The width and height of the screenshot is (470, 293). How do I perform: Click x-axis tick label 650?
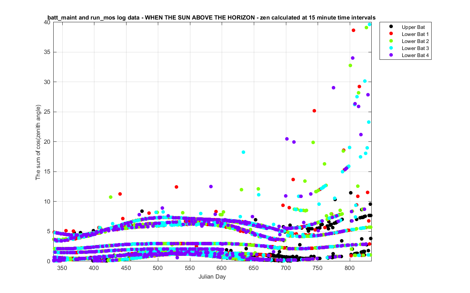click(253, 268)
